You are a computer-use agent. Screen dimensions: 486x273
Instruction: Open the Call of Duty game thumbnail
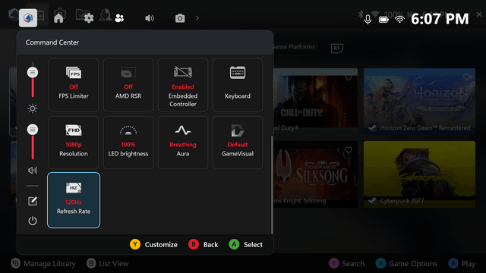316,102
